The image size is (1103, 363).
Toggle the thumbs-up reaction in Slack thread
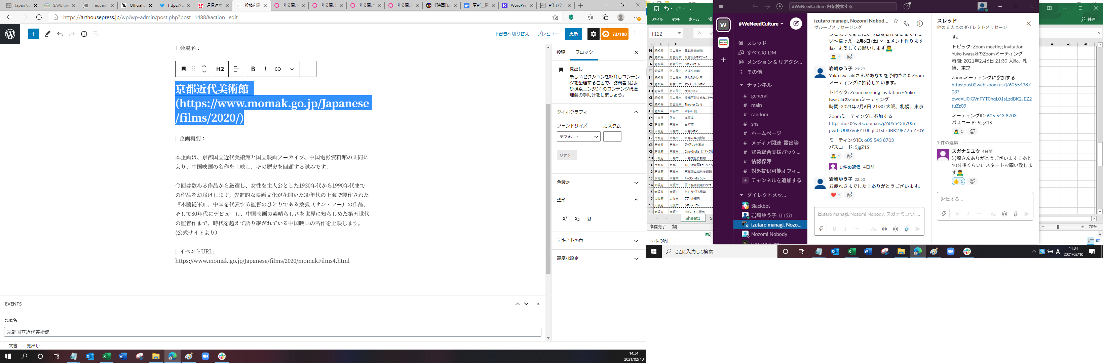(958, 181)
